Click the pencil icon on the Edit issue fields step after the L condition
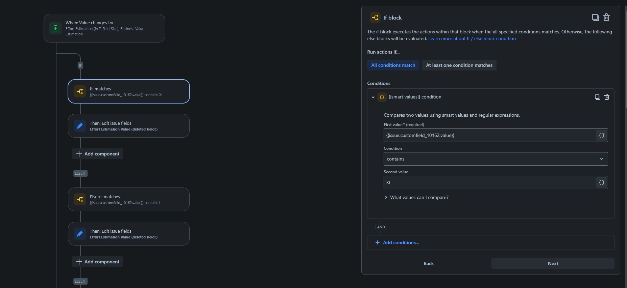 [x=80, y=234]
